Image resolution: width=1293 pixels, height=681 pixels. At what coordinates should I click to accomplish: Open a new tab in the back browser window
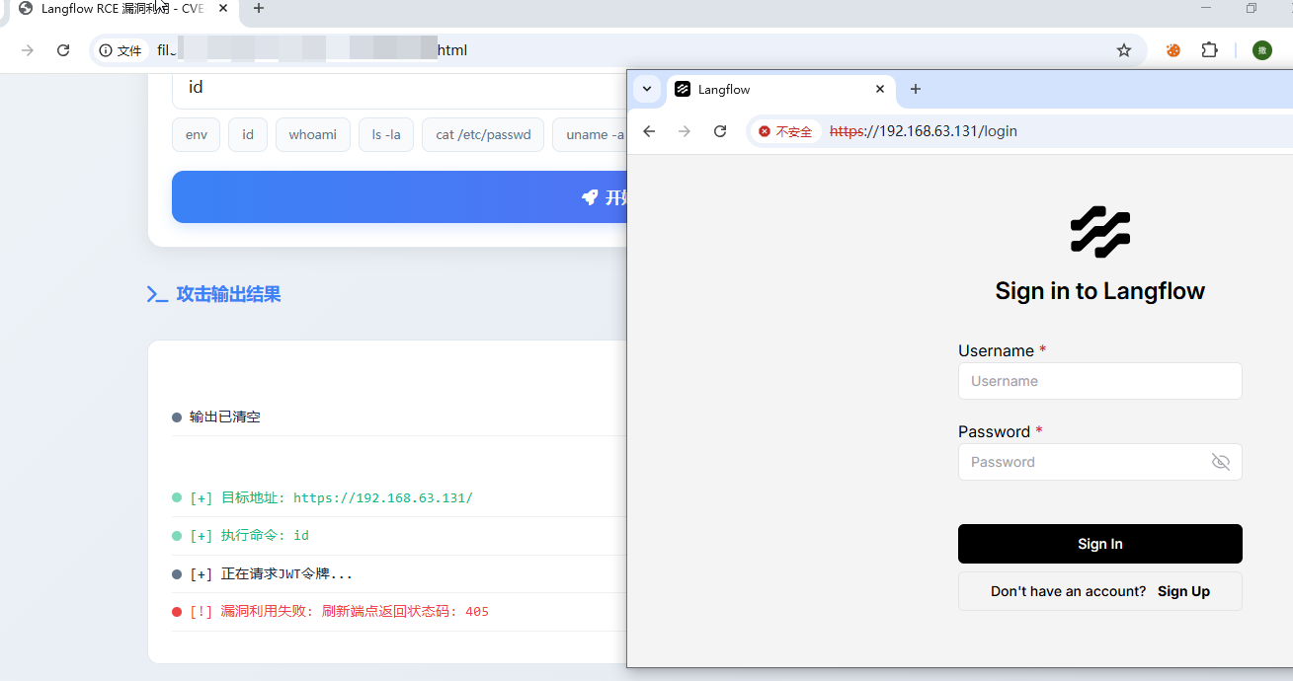(259, 9)
